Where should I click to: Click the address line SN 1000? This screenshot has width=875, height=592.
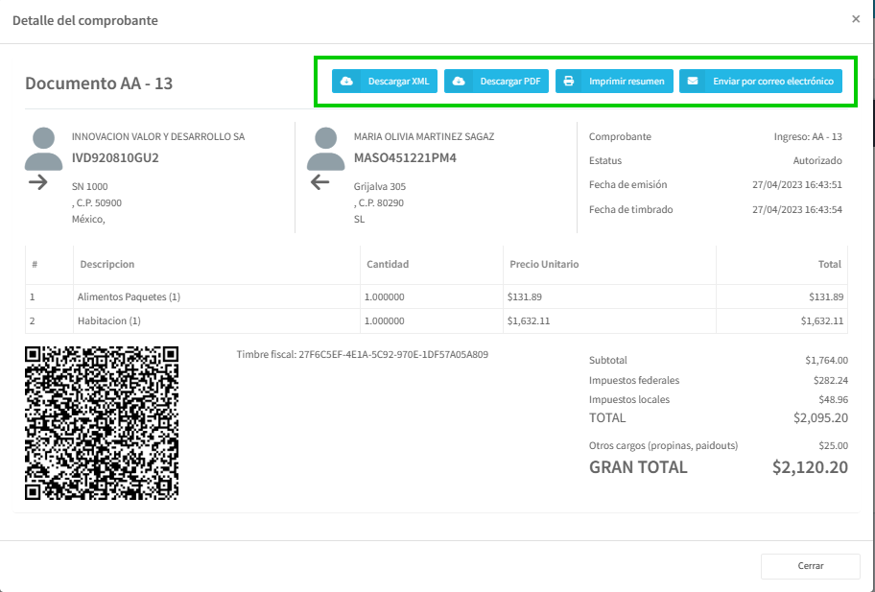(x=90, y=186)
